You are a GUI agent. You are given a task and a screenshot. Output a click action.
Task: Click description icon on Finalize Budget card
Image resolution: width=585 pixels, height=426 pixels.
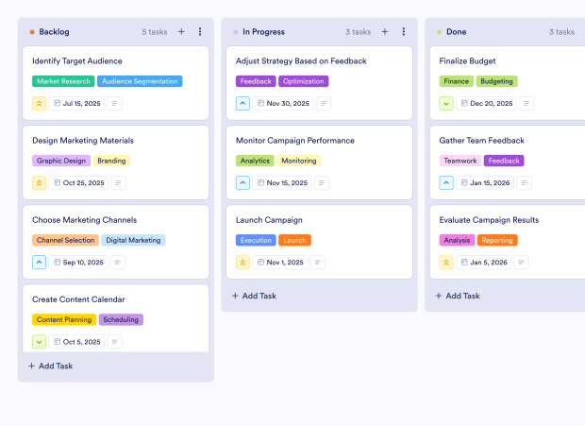point(526,104)
